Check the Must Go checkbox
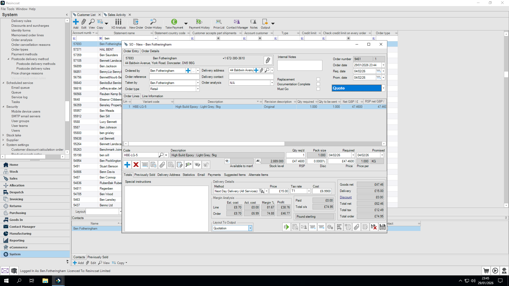 click(x=318, y=89)
